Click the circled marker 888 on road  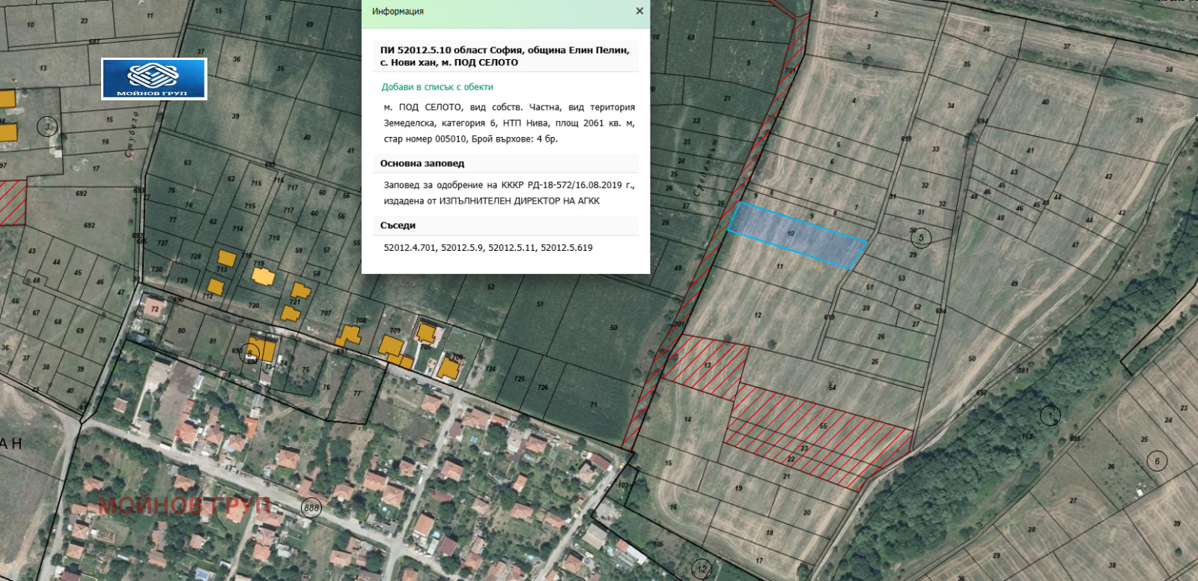[311, 508]
